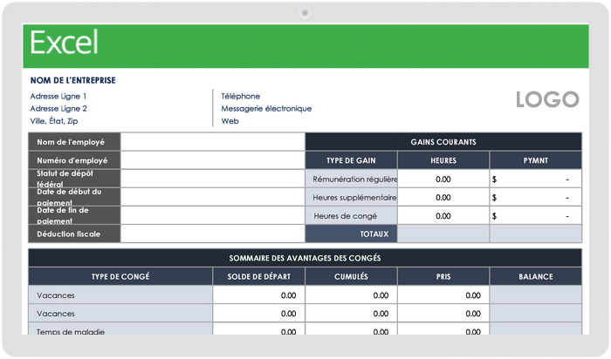Click first Vacances balance cell
This screenshot has width=611, height=359.
[536, 295]
